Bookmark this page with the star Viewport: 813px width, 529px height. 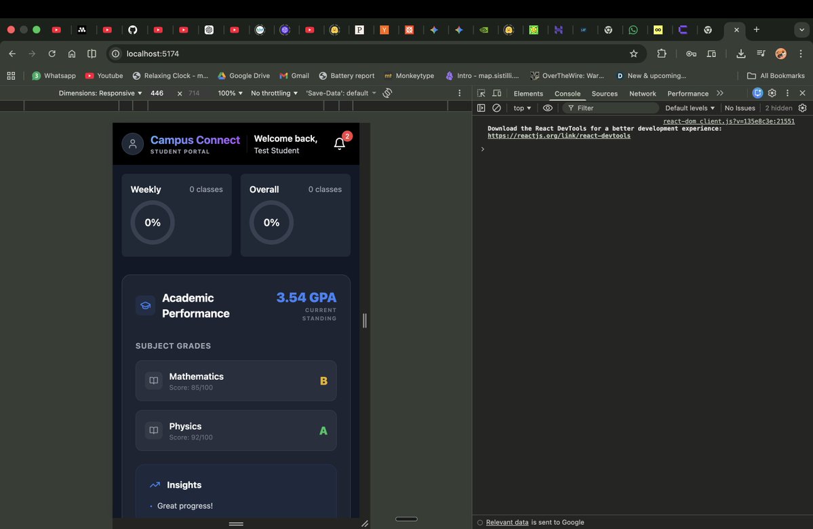[633, 54]
